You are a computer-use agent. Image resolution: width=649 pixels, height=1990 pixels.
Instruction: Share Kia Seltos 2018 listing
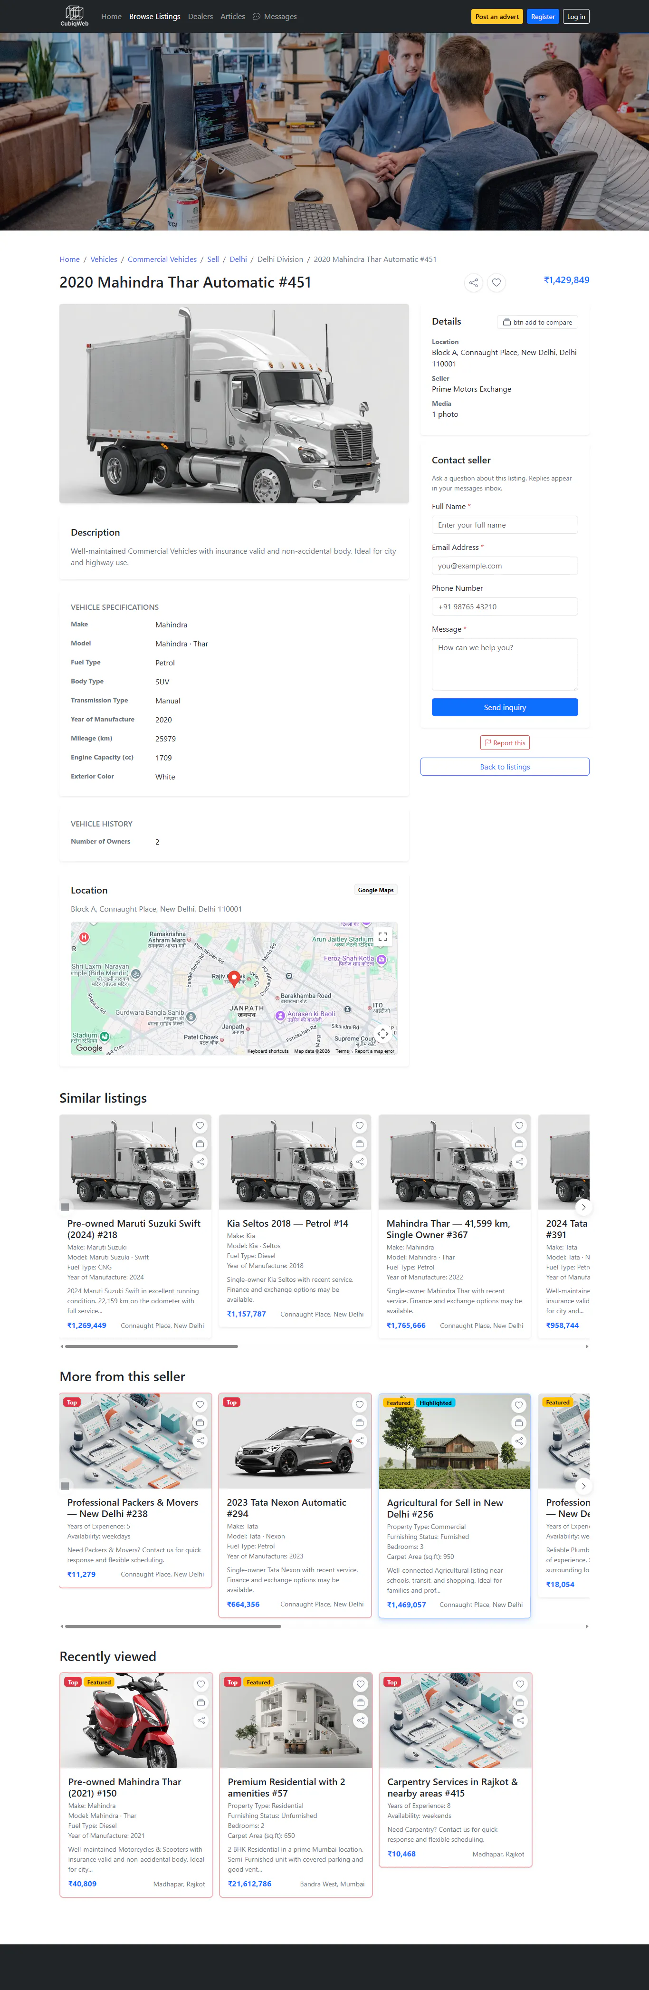359,1162
